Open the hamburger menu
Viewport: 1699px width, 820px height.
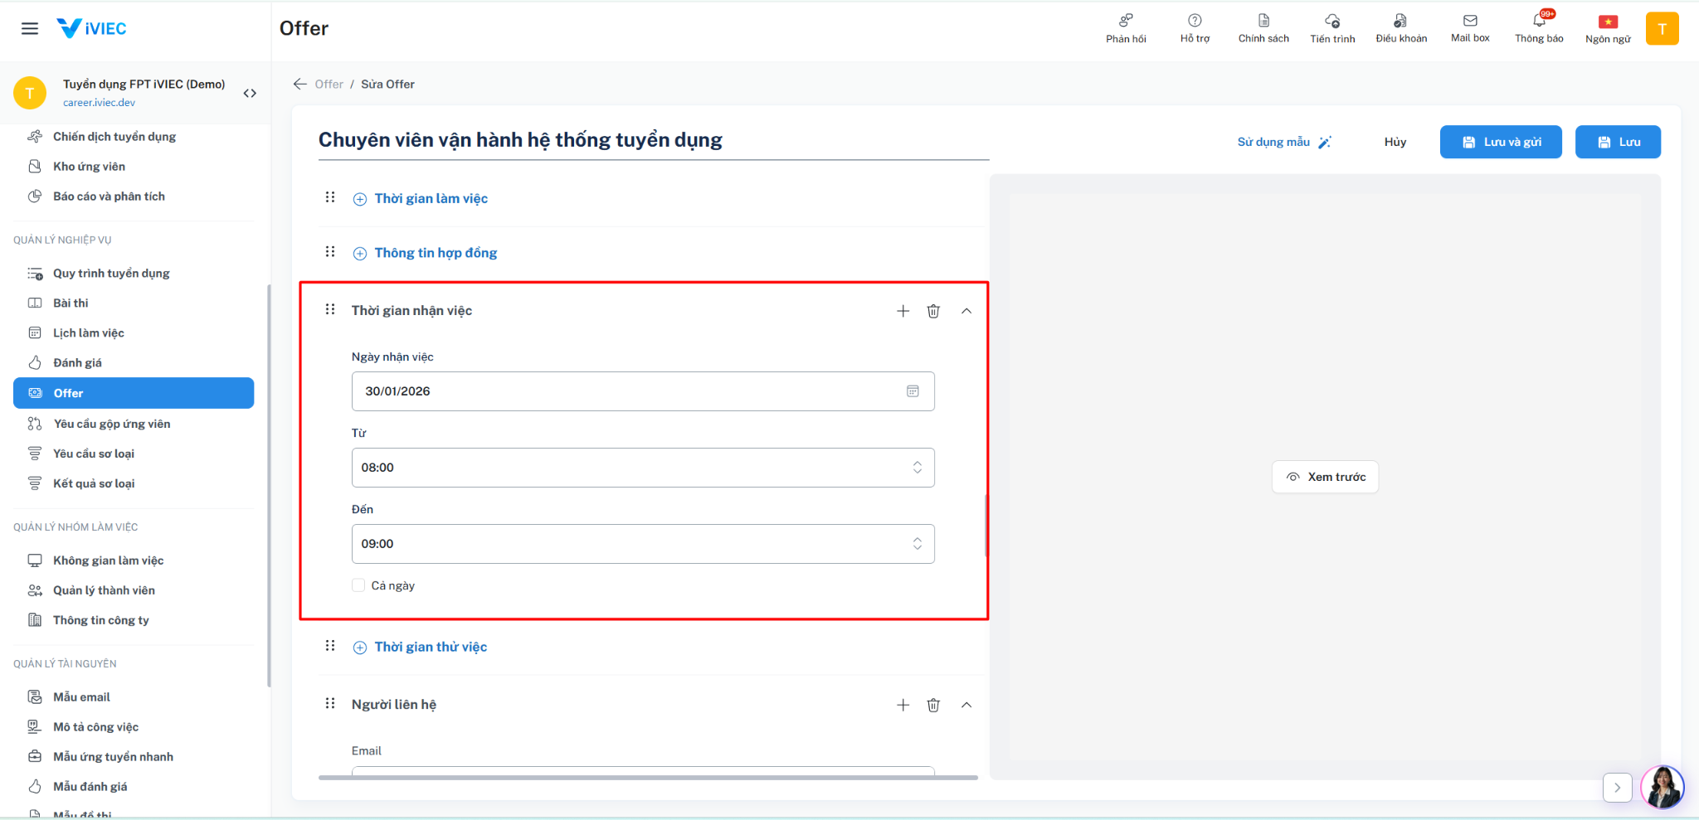point(30,28)
